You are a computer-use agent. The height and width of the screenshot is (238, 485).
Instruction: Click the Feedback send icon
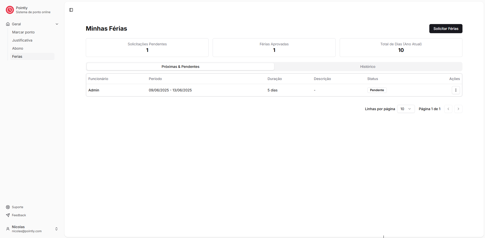point(8,215)
